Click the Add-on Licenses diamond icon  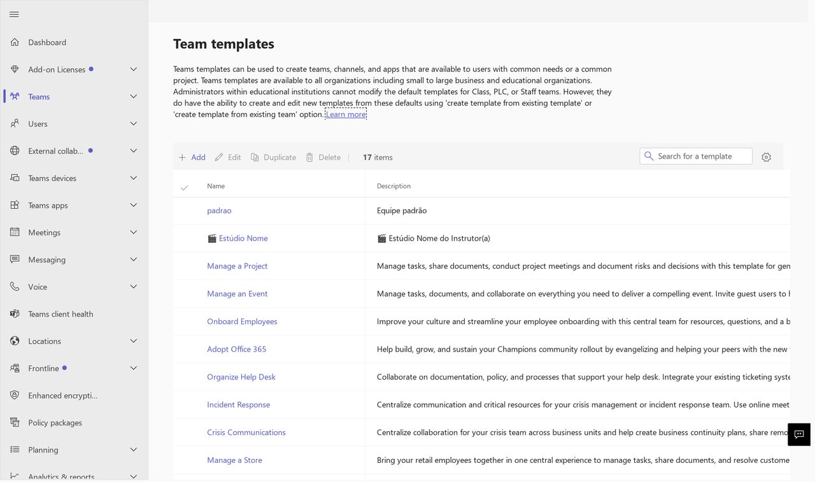15,69
